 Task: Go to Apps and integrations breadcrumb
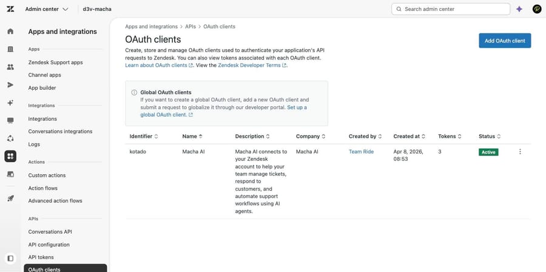[x=151, y=27]
